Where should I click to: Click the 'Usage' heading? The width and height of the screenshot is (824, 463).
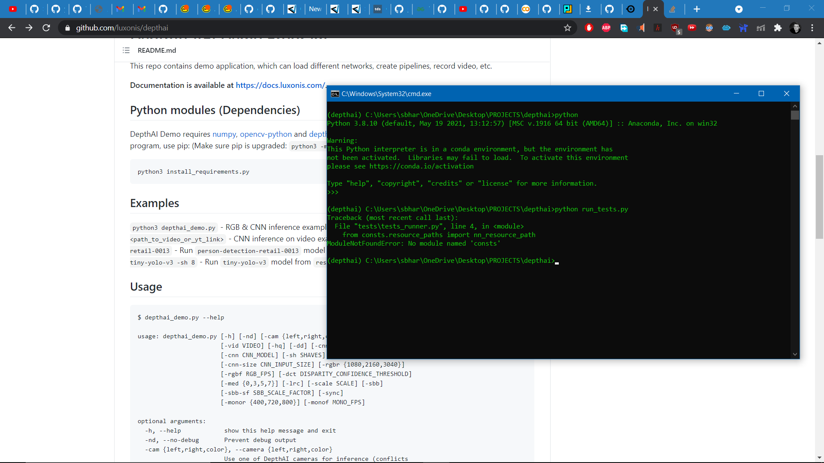coord(146,287)
